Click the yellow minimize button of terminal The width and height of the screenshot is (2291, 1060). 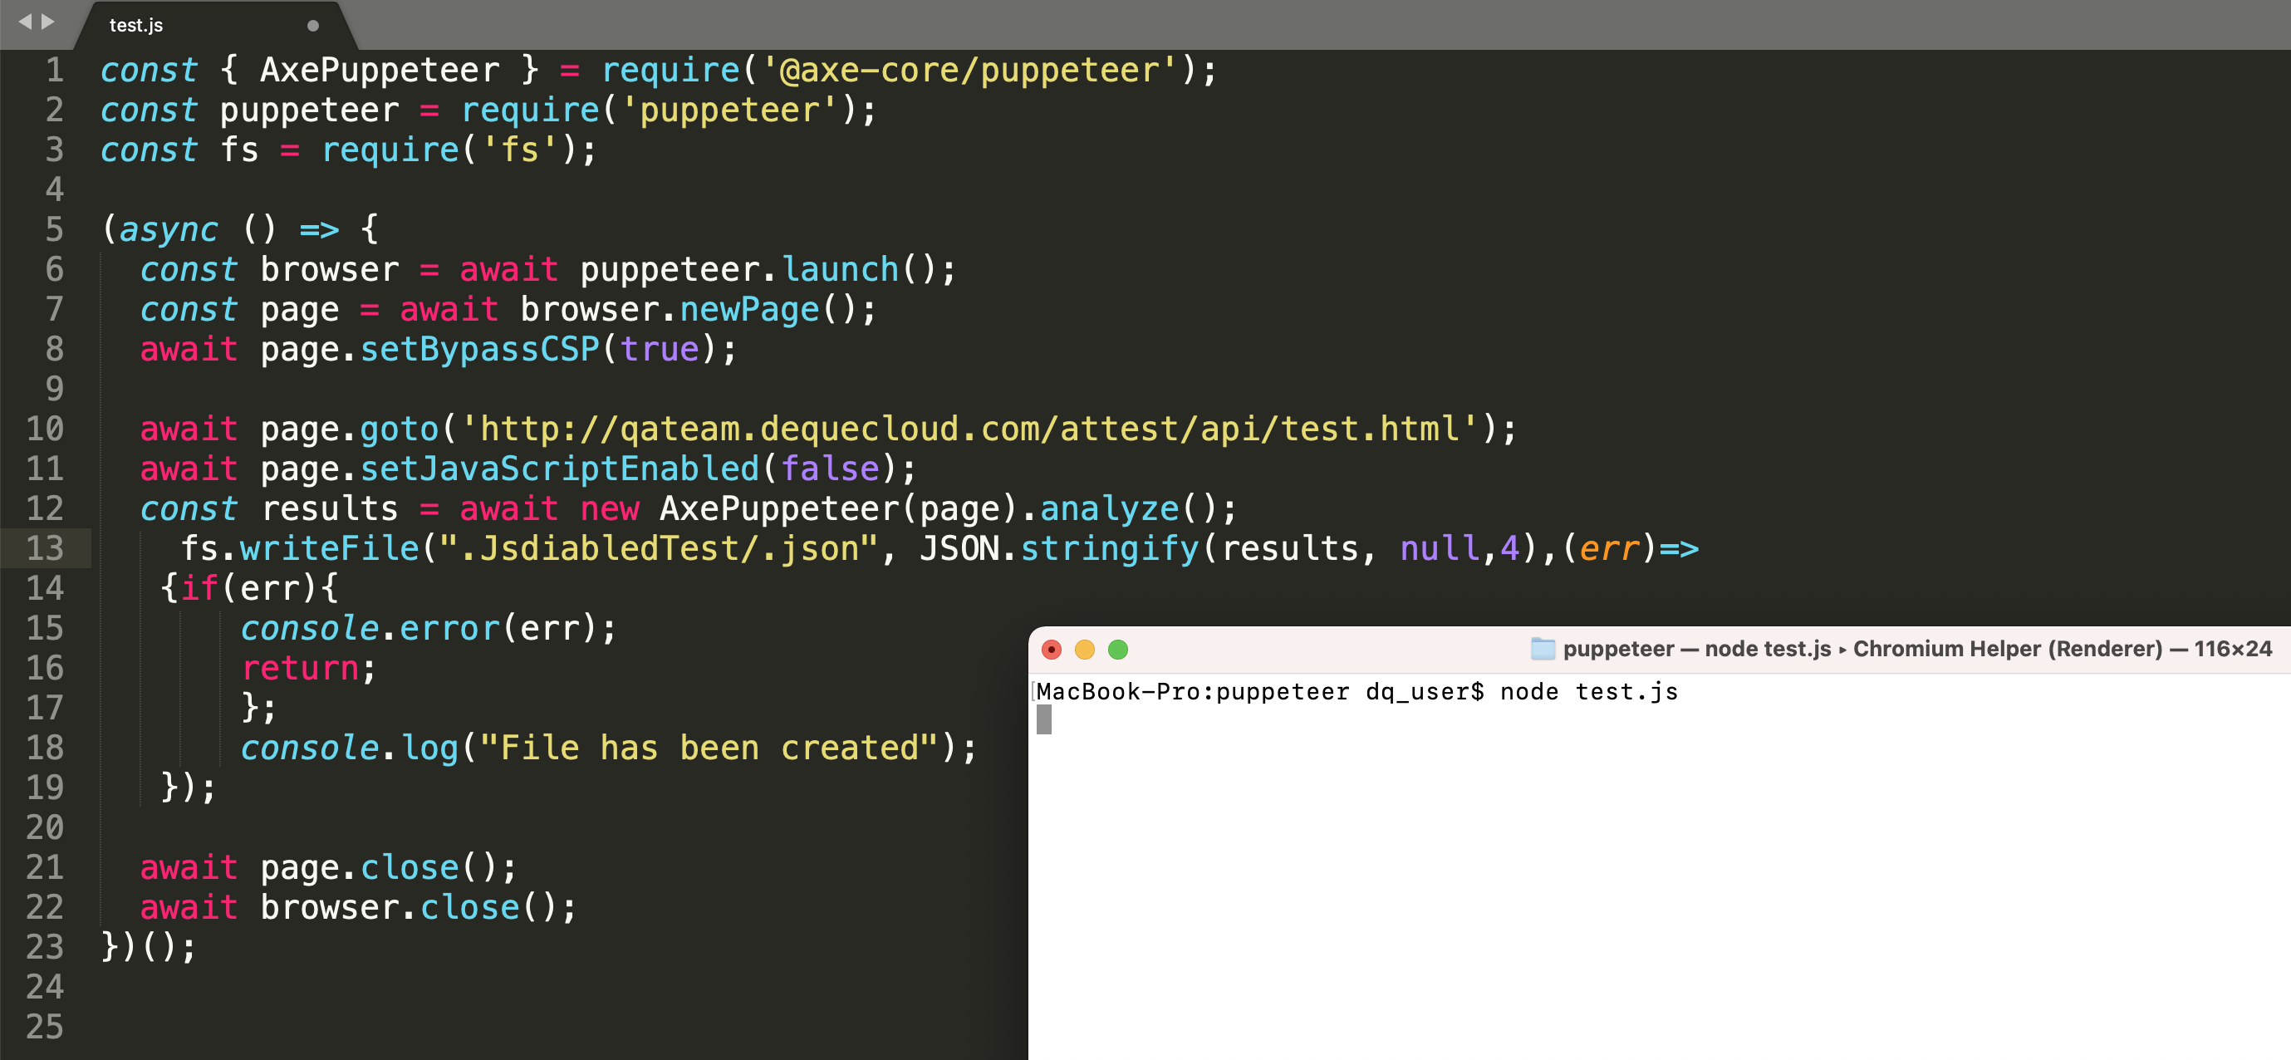[x=1084, y=649]
